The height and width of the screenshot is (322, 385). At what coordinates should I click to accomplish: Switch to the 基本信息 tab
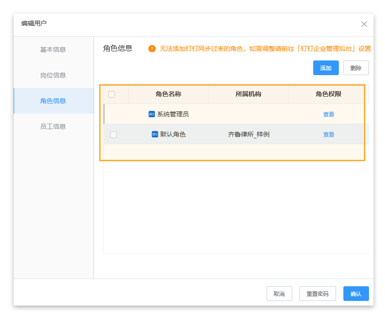pyautogui.click(x=53, y=49)
